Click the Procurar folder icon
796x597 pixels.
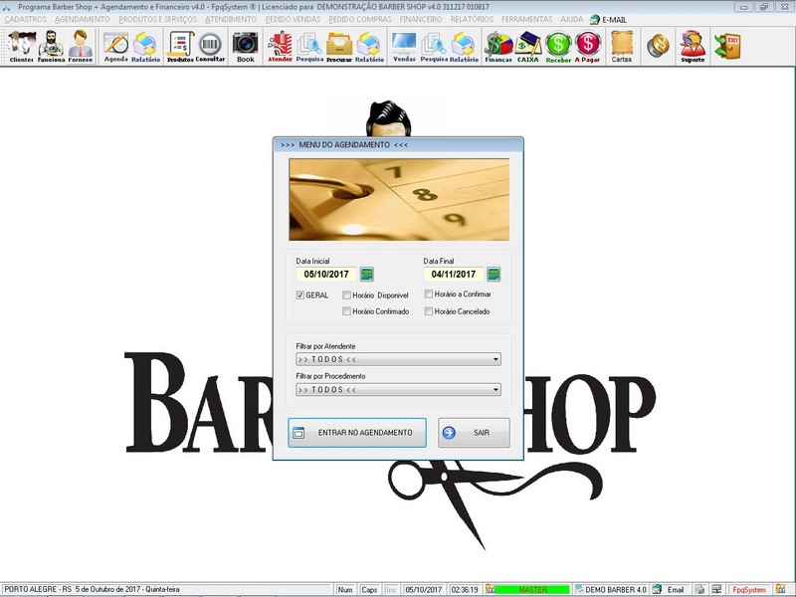(339, 46)
